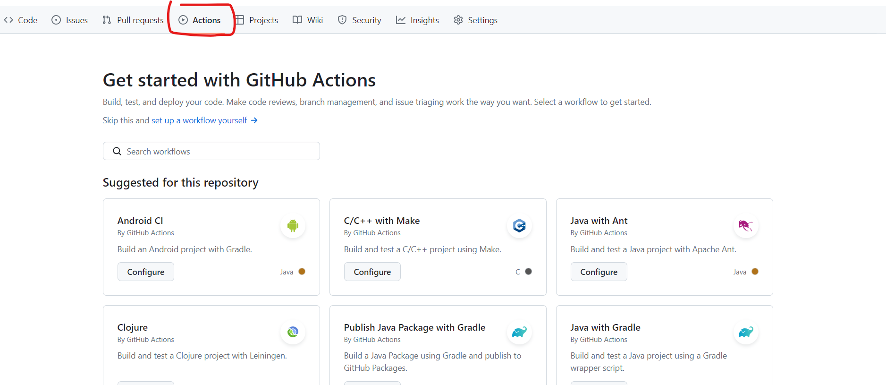Select the Actions tab
886x385 pixels.
(x=200, y=20)
